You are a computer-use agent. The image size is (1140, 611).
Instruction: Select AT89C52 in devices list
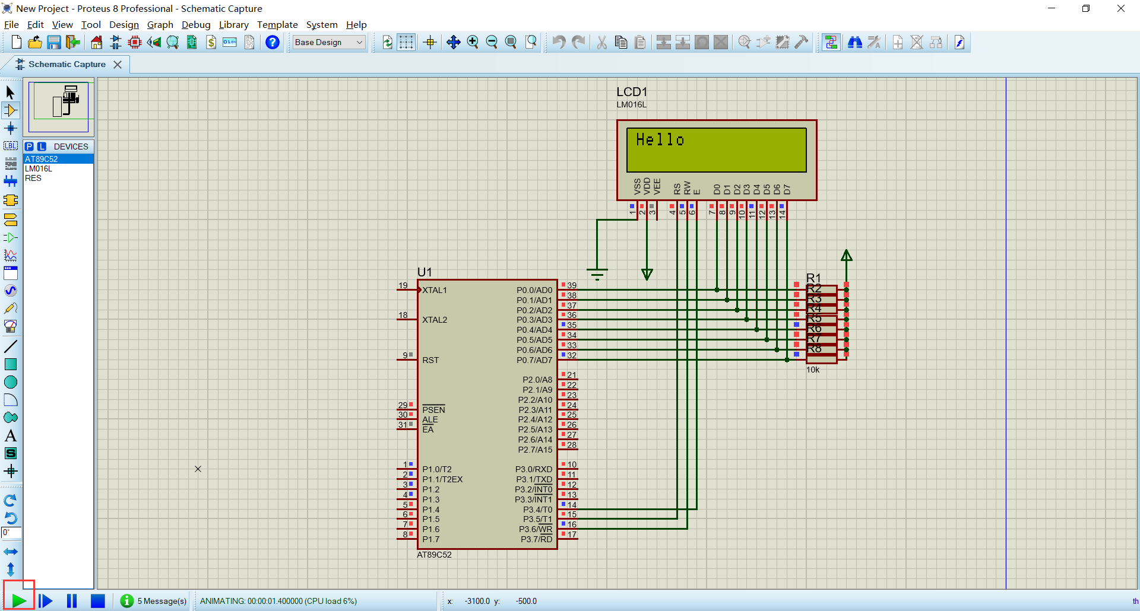point(58,159)
